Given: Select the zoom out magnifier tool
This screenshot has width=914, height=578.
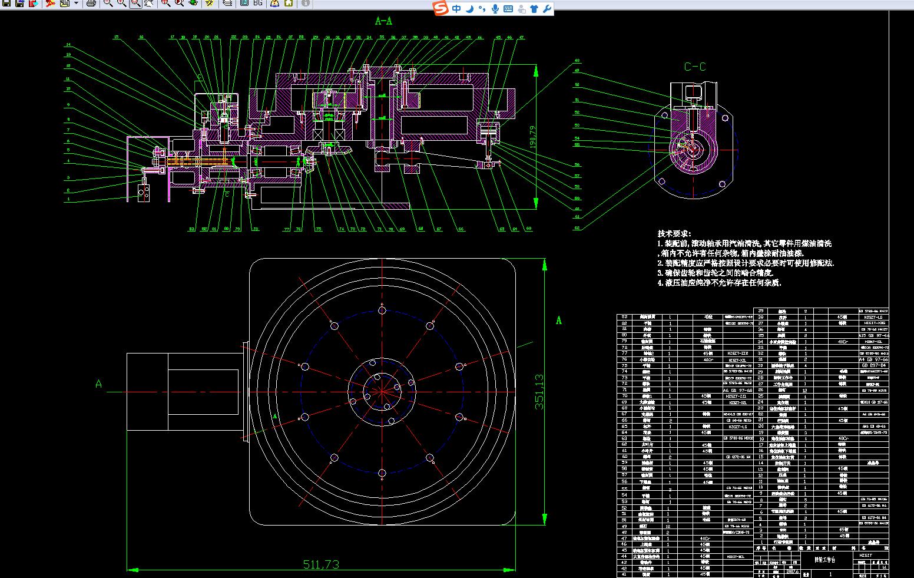Looking at the screenshot, I should tap(108, 3).
